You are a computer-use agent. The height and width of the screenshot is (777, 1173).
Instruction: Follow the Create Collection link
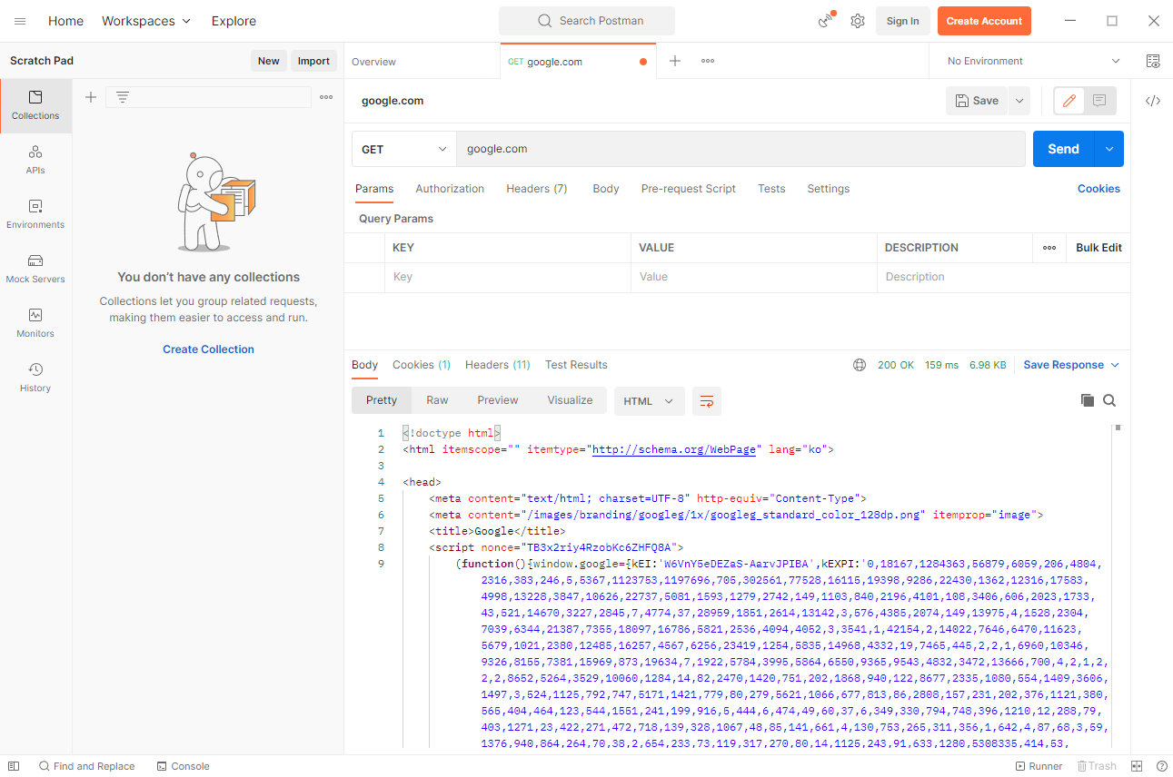coord(208,349)
